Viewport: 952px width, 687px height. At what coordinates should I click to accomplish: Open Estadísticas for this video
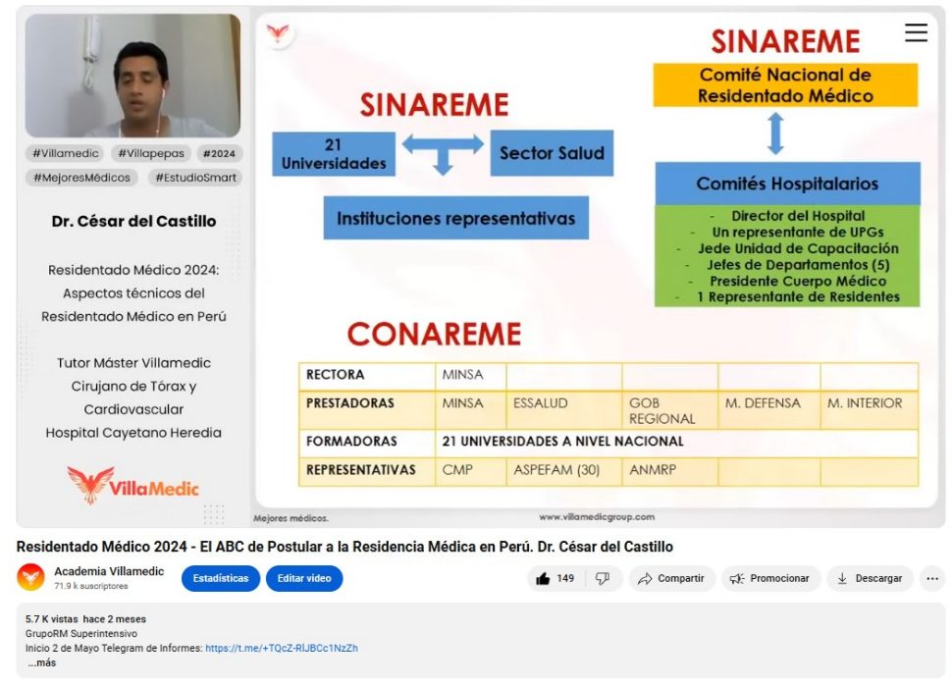[221, 578]
